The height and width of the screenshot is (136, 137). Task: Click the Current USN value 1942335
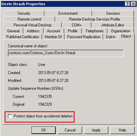(x=45, y=97)
